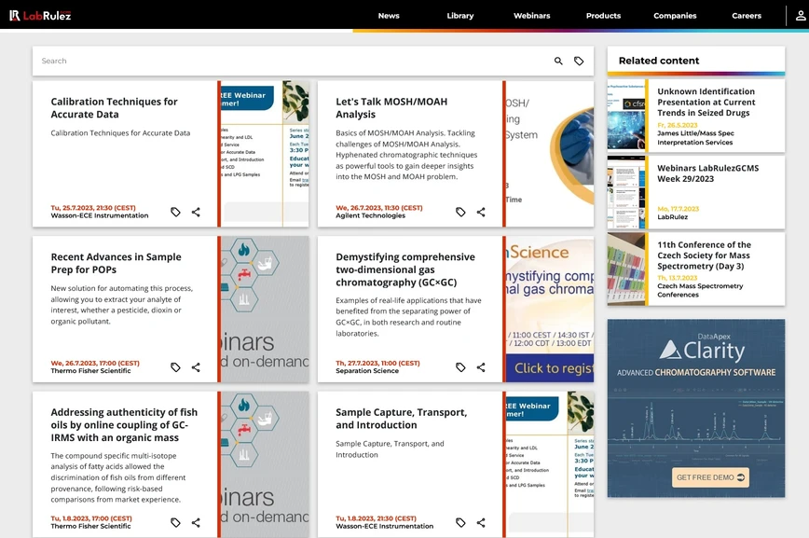The height and width of the screenshot is (538, 809).
Task: Open the Library menu
Action: tap(460, 16)
